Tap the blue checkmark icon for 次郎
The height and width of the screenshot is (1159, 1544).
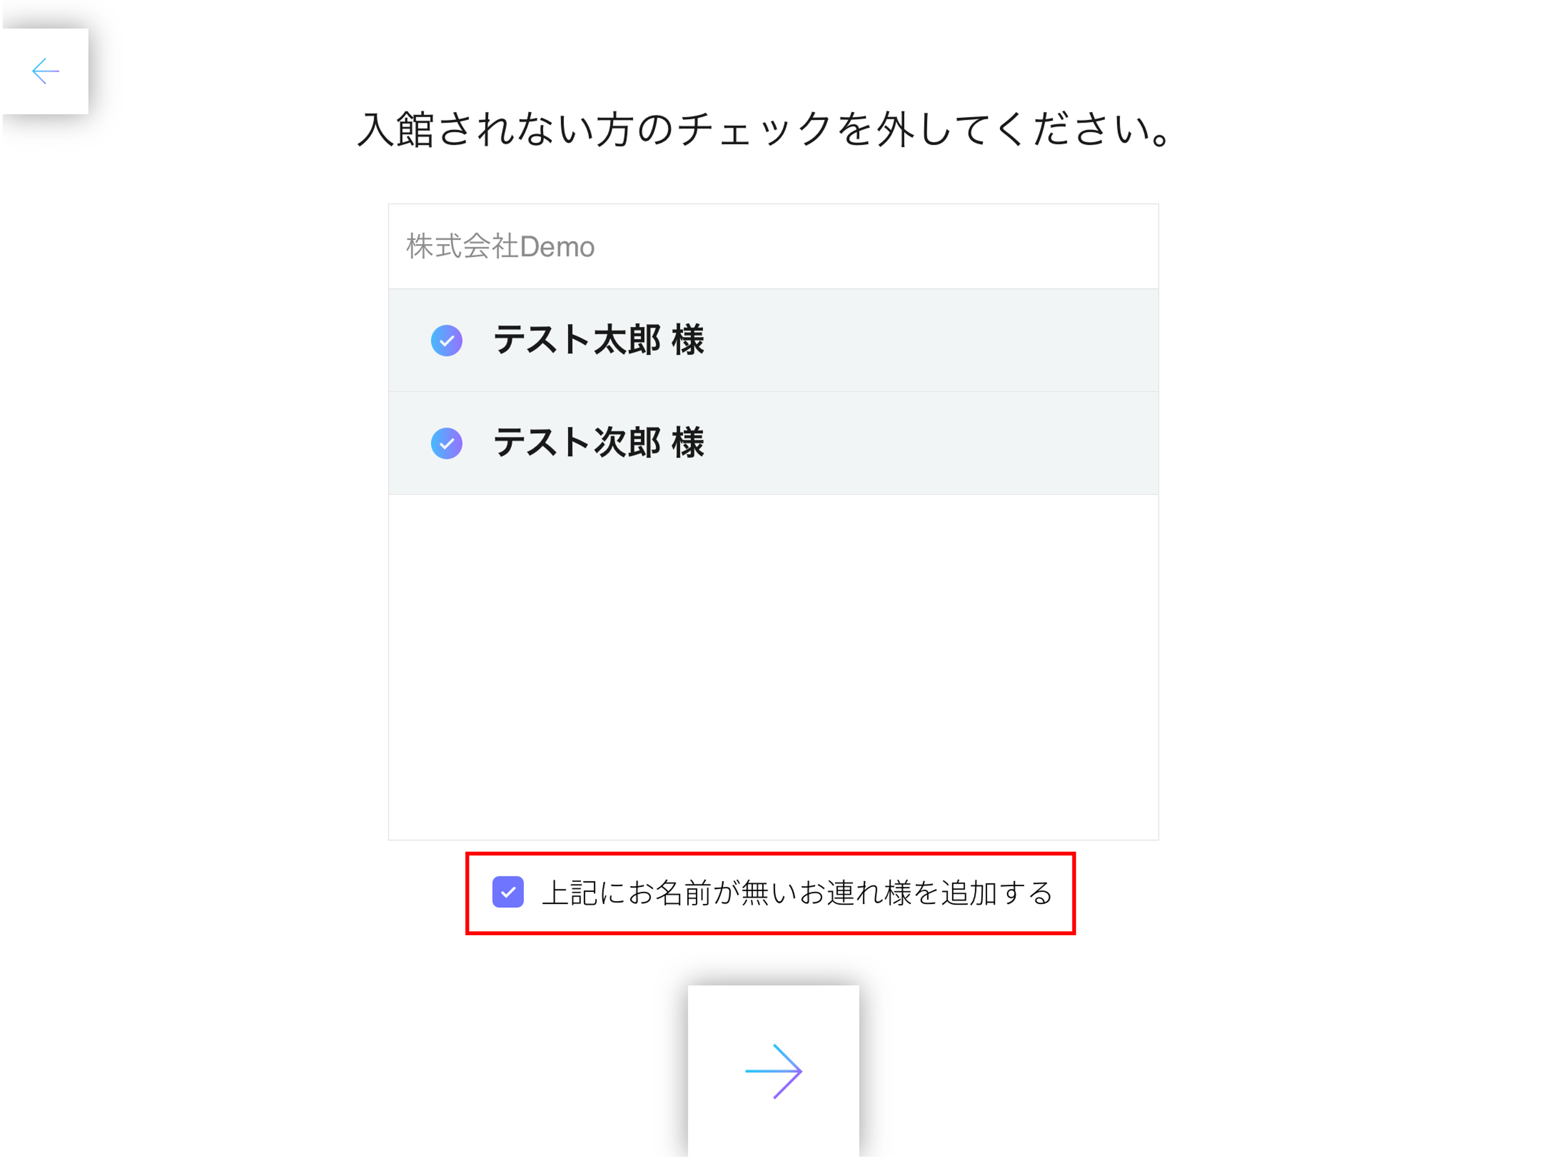coord(447,443)
